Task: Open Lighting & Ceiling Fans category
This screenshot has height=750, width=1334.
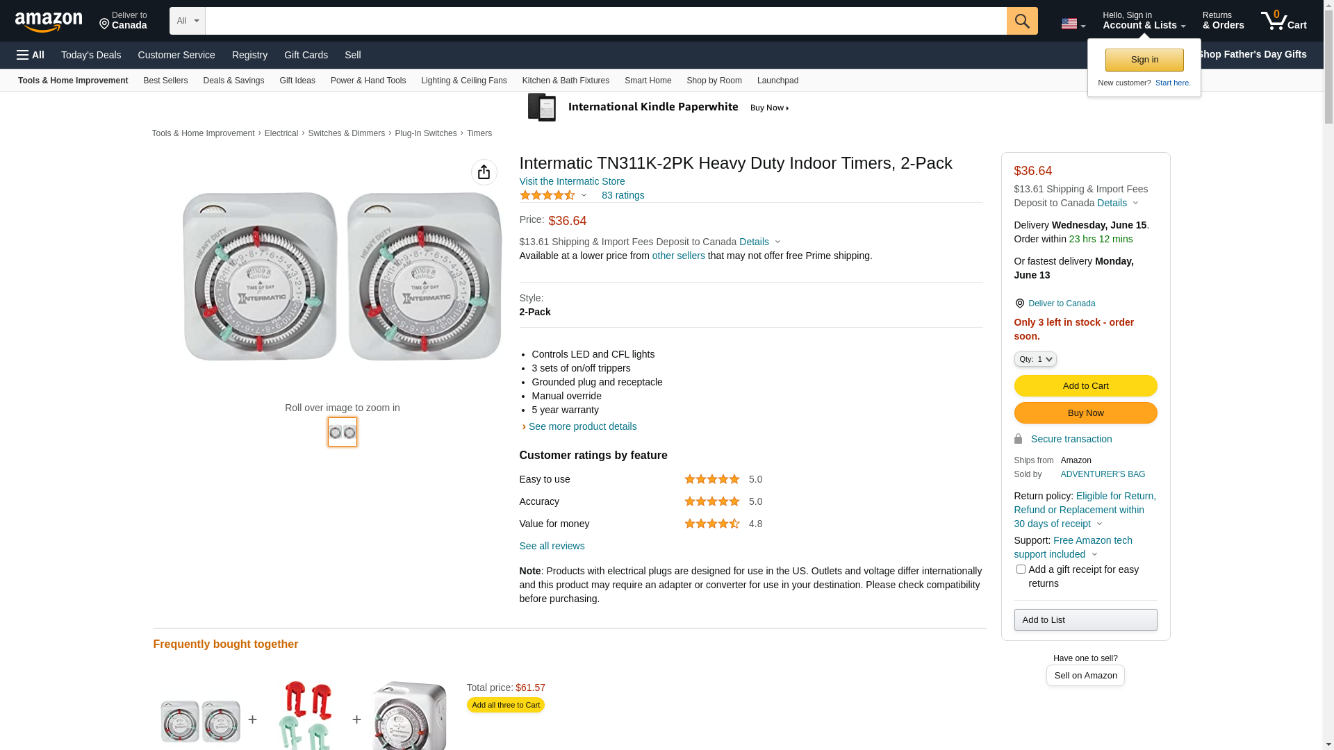Action: point(463,81)
